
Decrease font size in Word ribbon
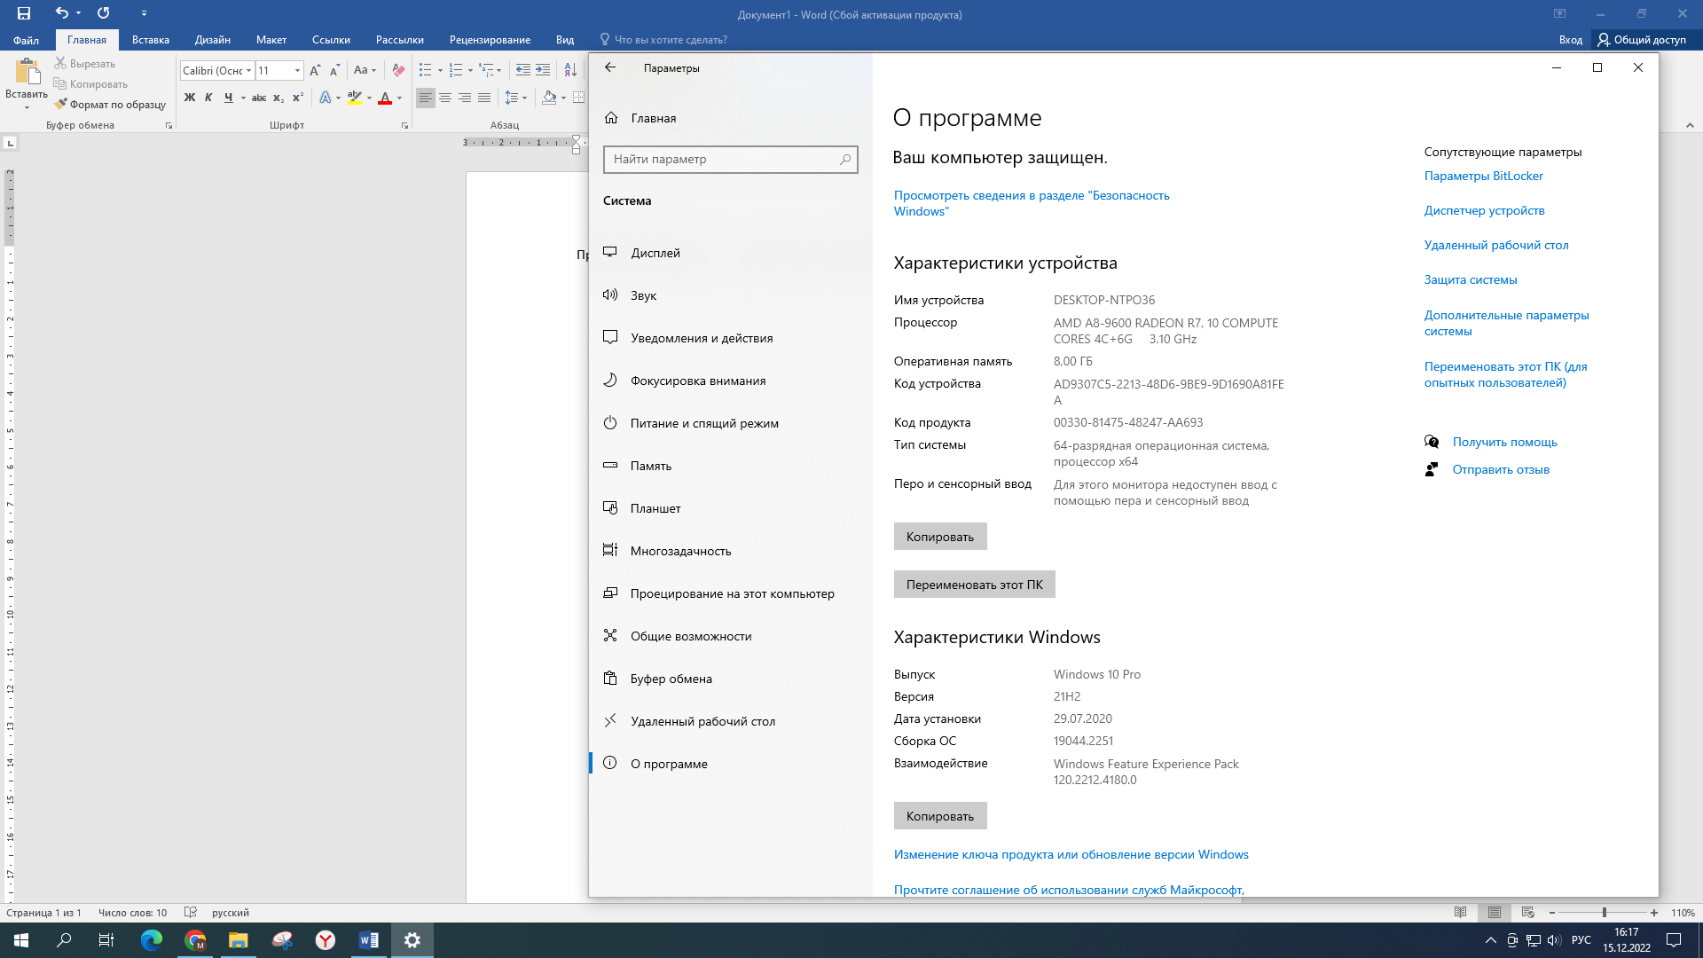(334, 70)
